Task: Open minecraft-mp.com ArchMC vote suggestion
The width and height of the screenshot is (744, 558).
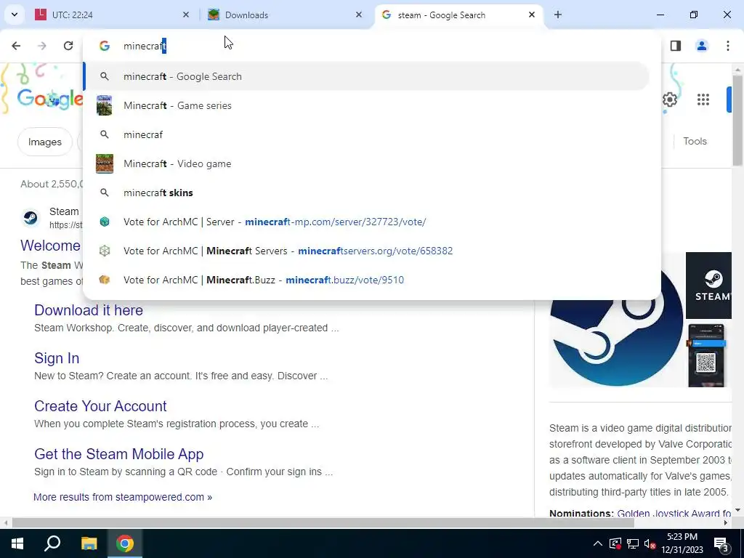Action: [x=366, y=222]
